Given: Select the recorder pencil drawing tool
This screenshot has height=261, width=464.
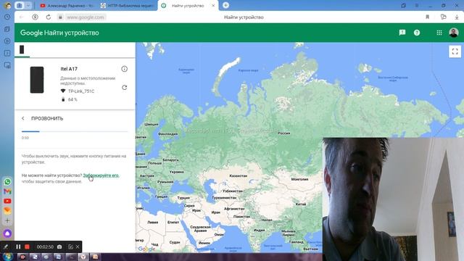Looking at the screenshot, I should 6,246.
